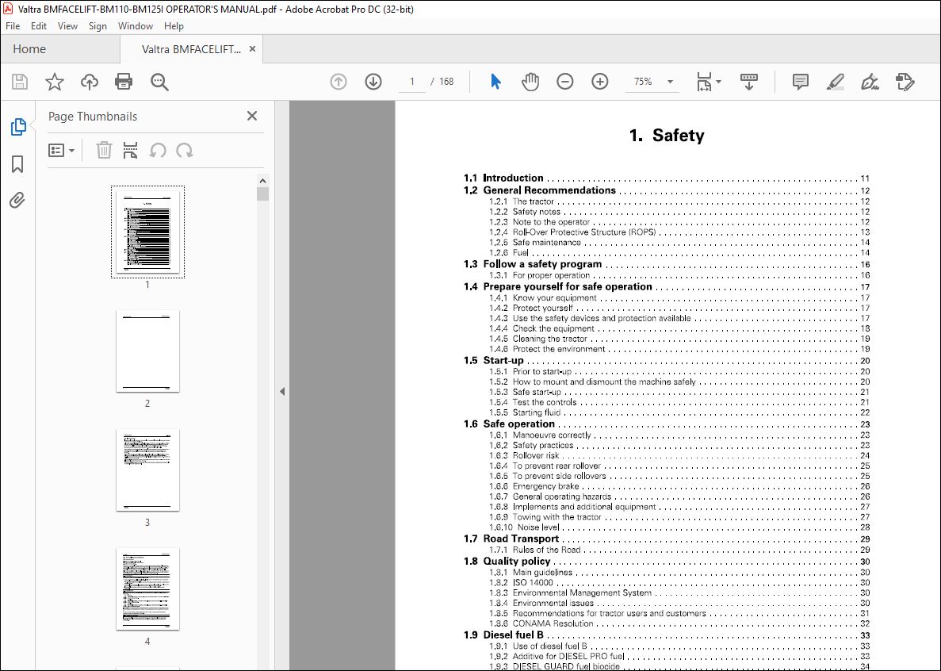Screen dimensions: 941x671
Task: Go to the next page arrow
Action: point(373,82)
